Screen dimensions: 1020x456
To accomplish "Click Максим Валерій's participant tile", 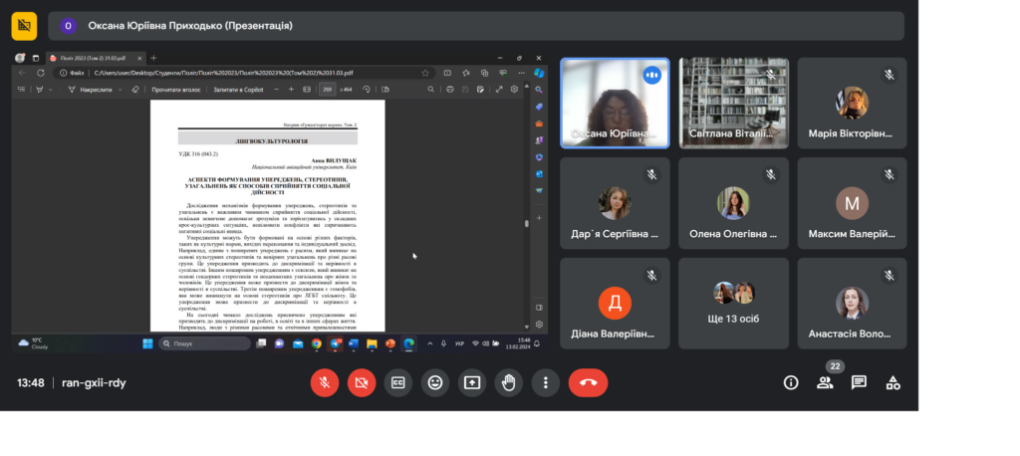I will pyautogui.click(x=852, y=203).
